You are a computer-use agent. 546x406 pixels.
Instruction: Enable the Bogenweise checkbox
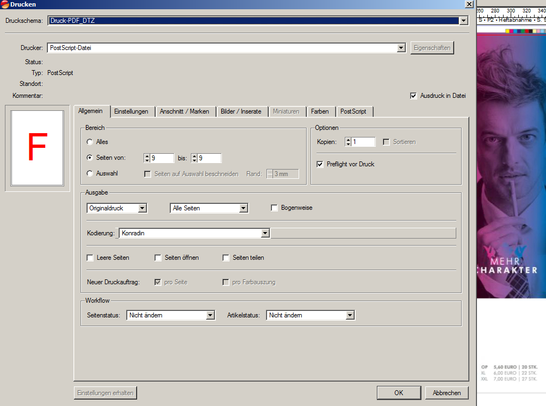(275, 208)
